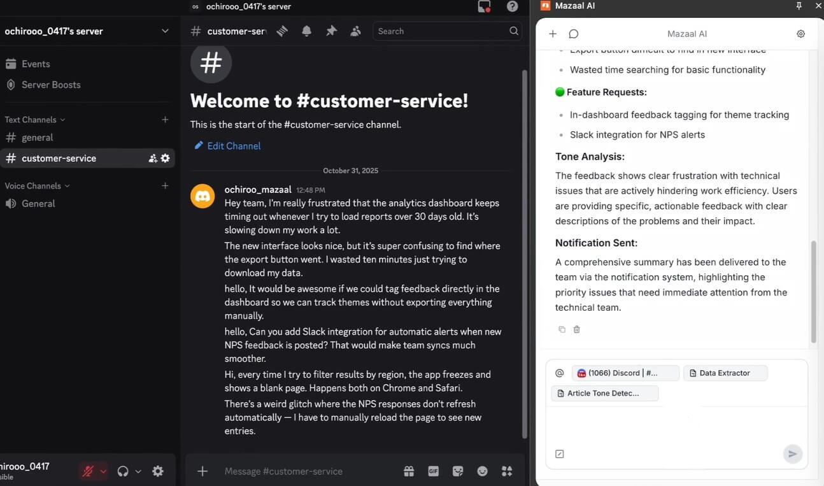Click the 12:48 PM message timestamp
The height and width of the screenshot is (486, 824).
click(x=311, y=190)
